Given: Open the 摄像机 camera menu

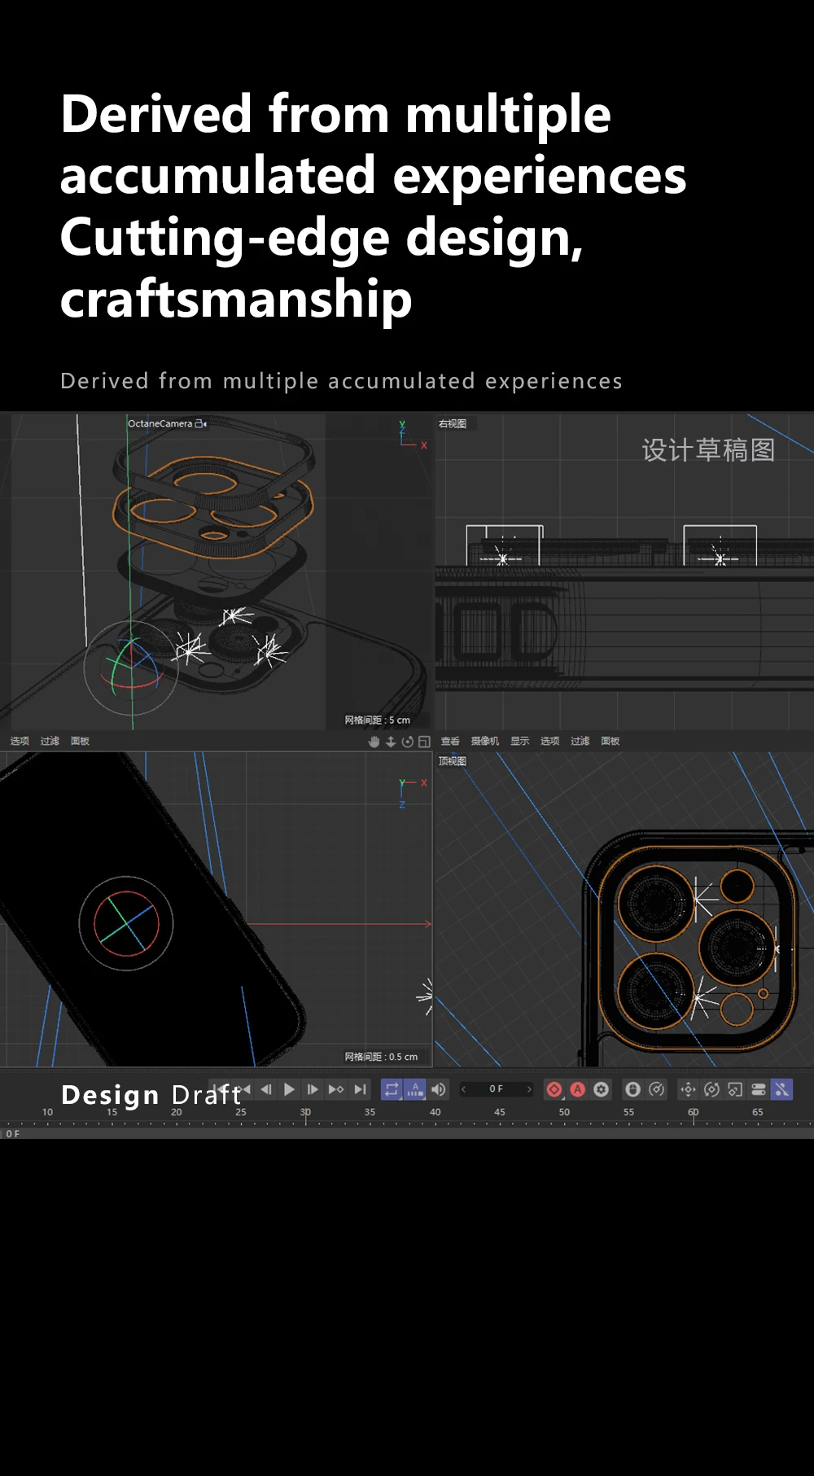Looking at the screenshot, I should click(x=485, y=741).
